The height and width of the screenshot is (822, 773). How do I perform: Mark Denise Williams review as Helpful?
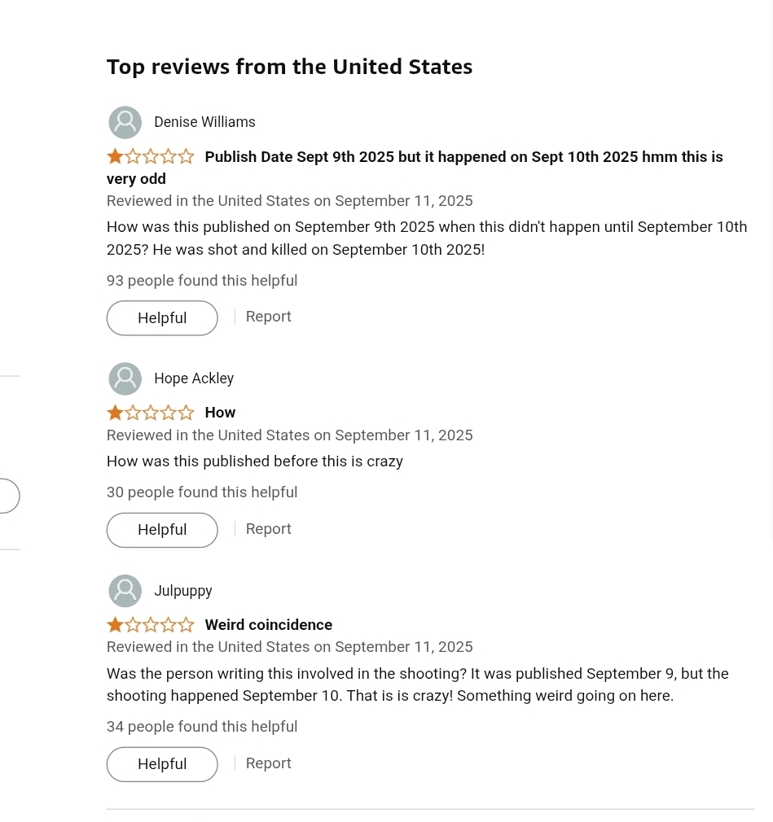point(162,317)
